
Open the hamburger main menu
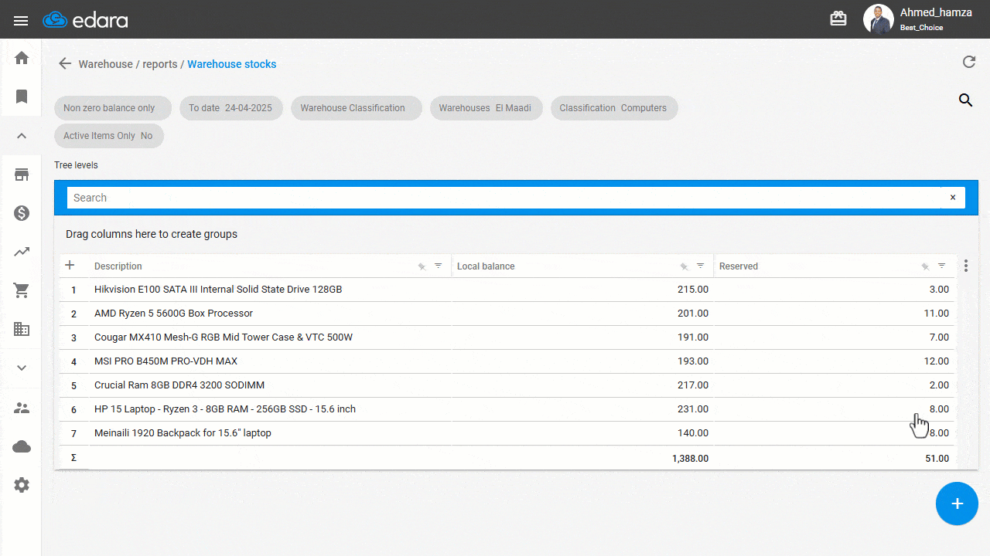point(21,20)
